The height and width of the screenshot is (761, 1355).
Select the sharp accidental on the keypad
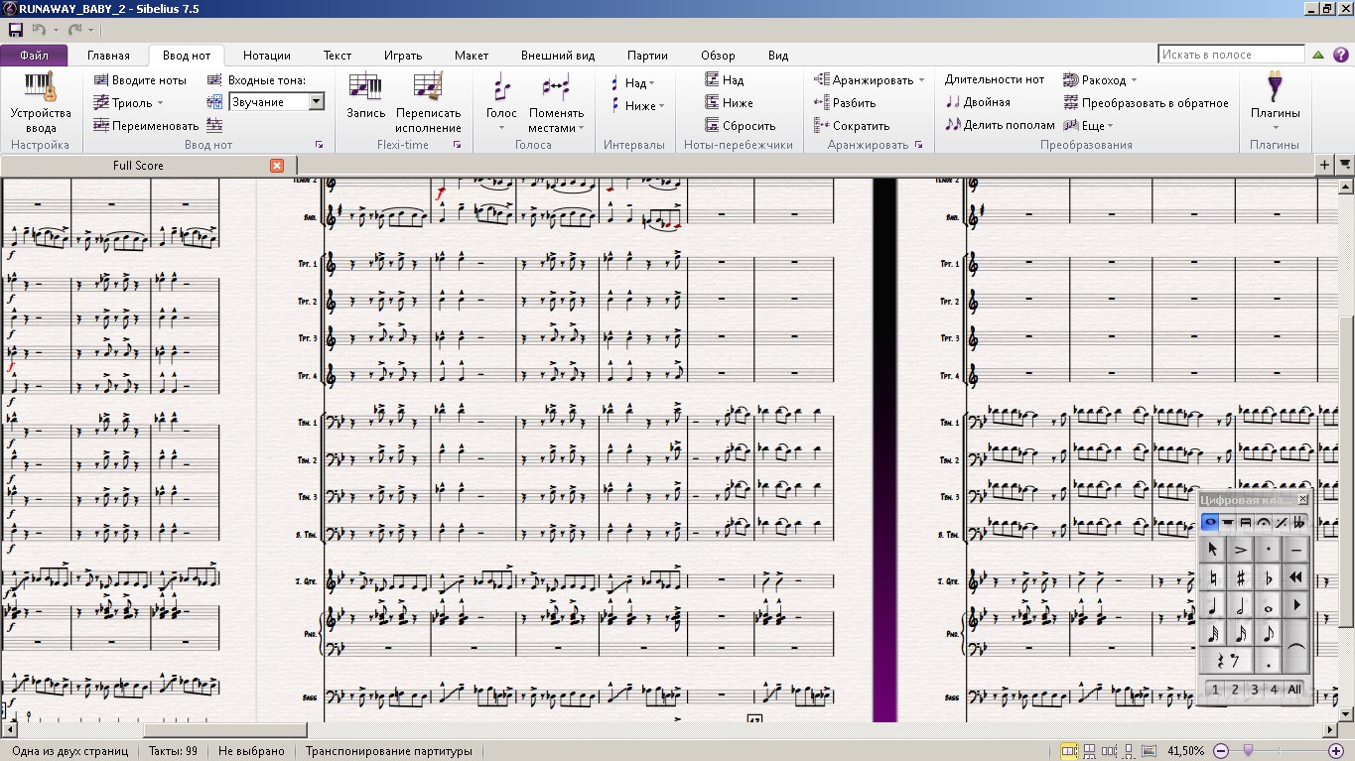[x=1240, y=577]
